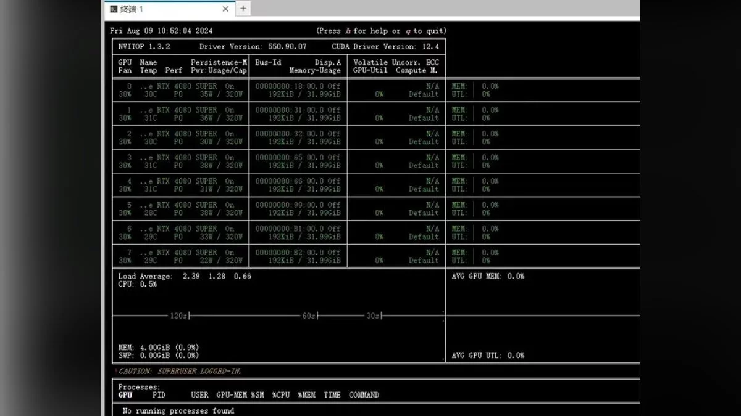Click the AVG GPU UTL: 0.0% label
Screen dimensions: 741x416
[x=488, y=355]
